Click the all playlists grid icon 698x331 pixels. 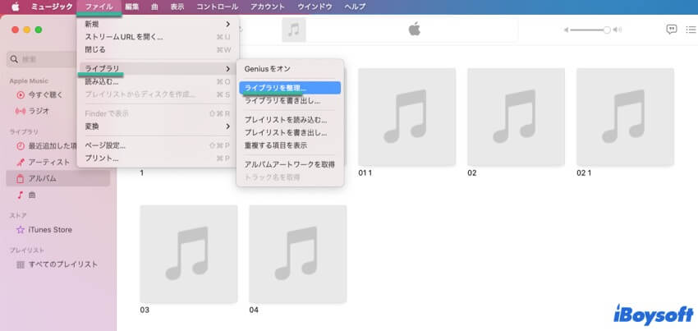21,264
